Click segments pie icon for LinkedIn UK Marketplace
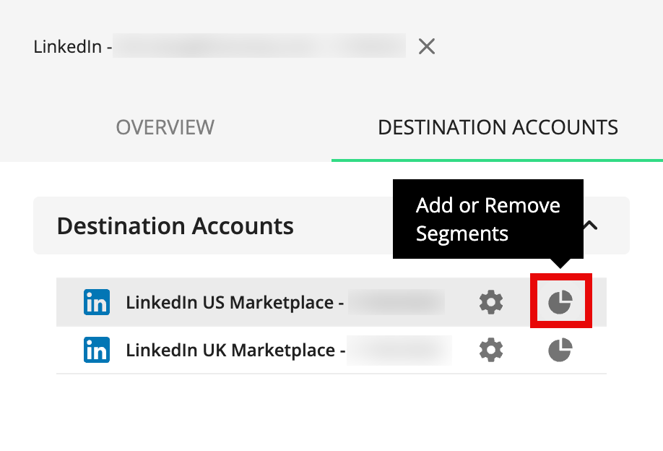This screenshot has width=663, height=451. coord(560,350)
